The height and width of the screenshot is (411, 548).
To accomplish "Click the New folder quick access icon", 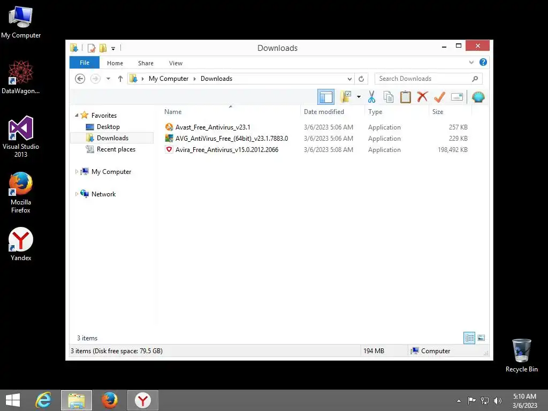I will (103, 48).
